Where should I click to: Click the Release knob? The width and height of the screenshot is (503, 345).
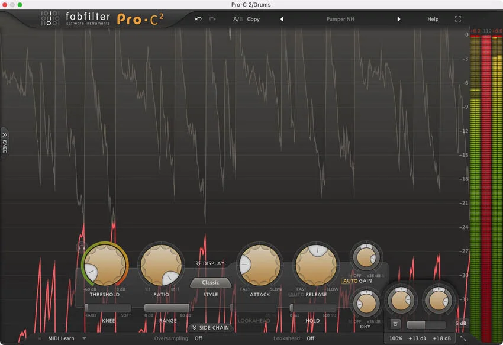pos(316,265)
